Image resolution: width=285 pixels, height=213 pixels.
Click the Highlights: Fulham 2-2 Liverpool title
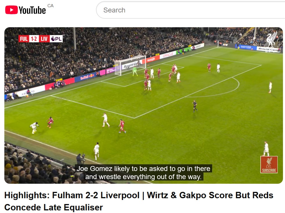[x=139, y=201]
